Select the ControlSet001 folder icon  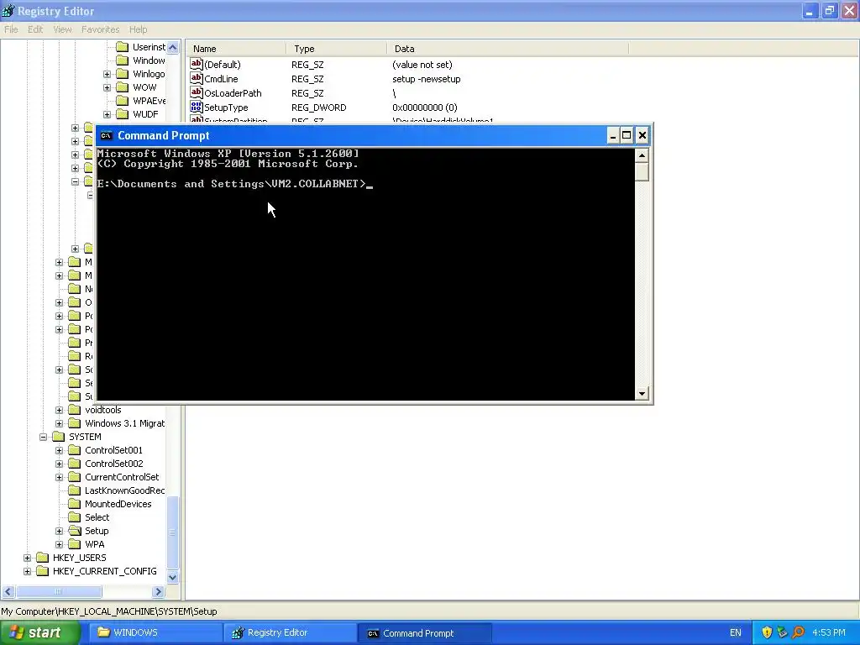pyautogui.click(x=75, y=450)
